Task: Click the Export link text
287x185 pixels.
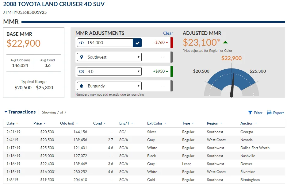Action: (278, 113)
